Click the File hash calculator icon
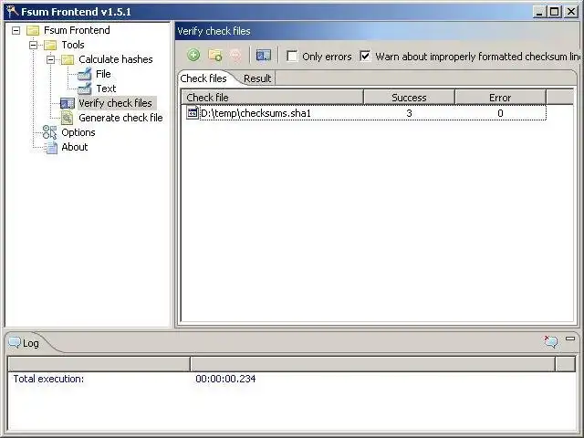This screenshot has height=438, width=584. click(85, 74)
